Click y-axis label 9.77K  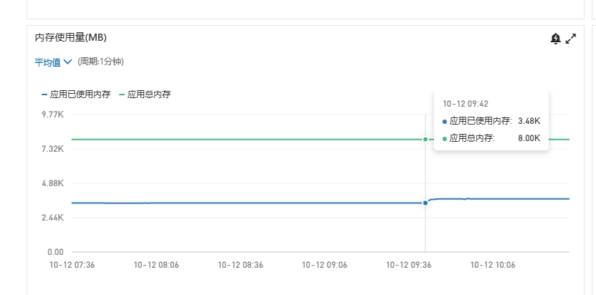coord(55,115)
